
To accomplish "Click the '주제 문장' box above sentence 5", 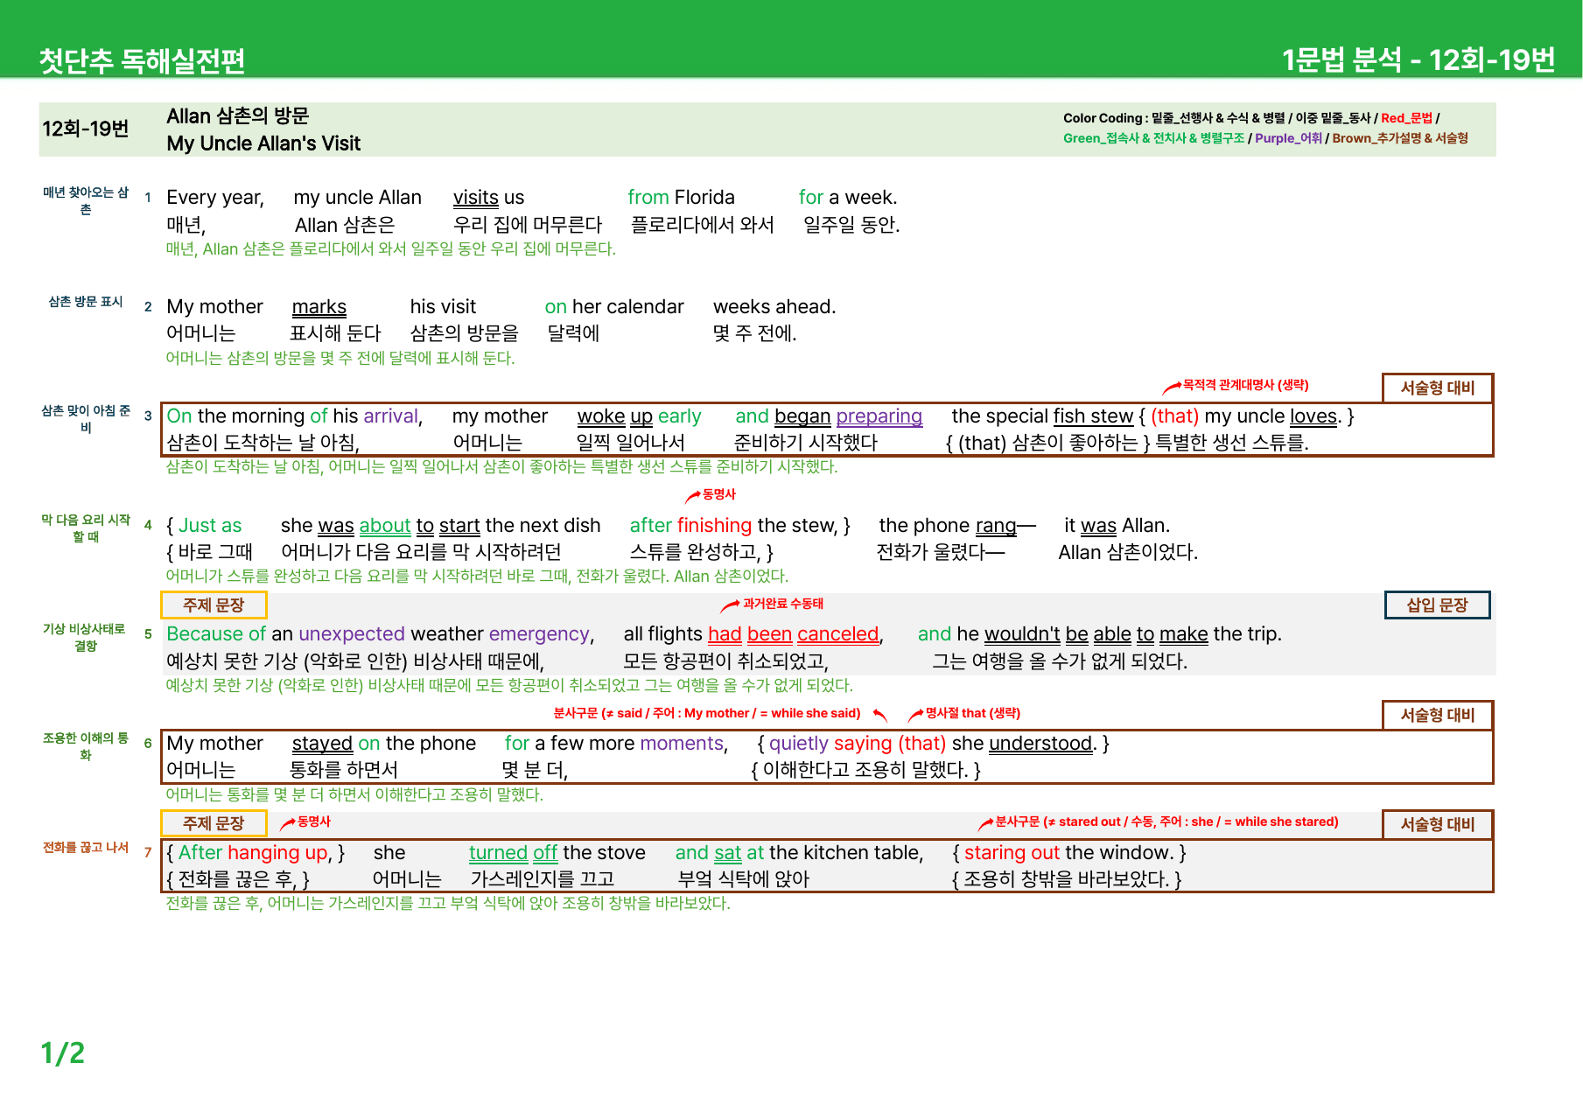I will 214,605.
